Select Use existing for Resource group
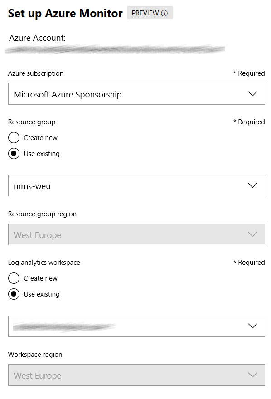Screen dimensions: 271x399 pyautogui.click(x=14, y=153)
